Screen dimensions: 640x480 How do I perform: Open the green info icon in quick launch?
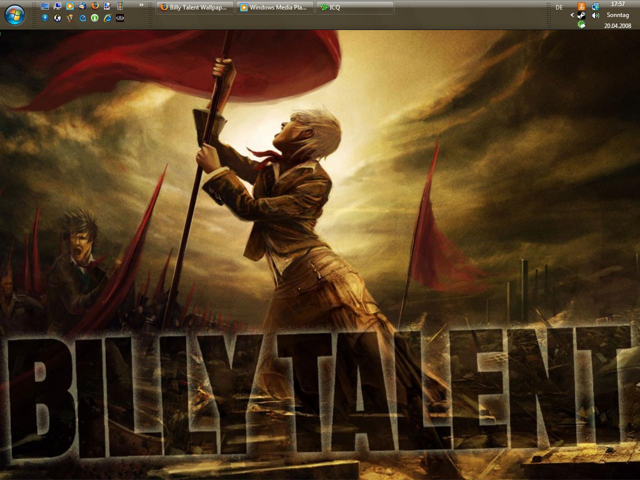(95, 18)
